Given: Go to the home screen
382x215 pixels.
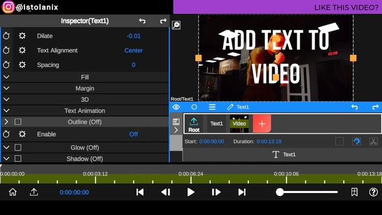Looking at the screenshot, I should coord(13,192).
